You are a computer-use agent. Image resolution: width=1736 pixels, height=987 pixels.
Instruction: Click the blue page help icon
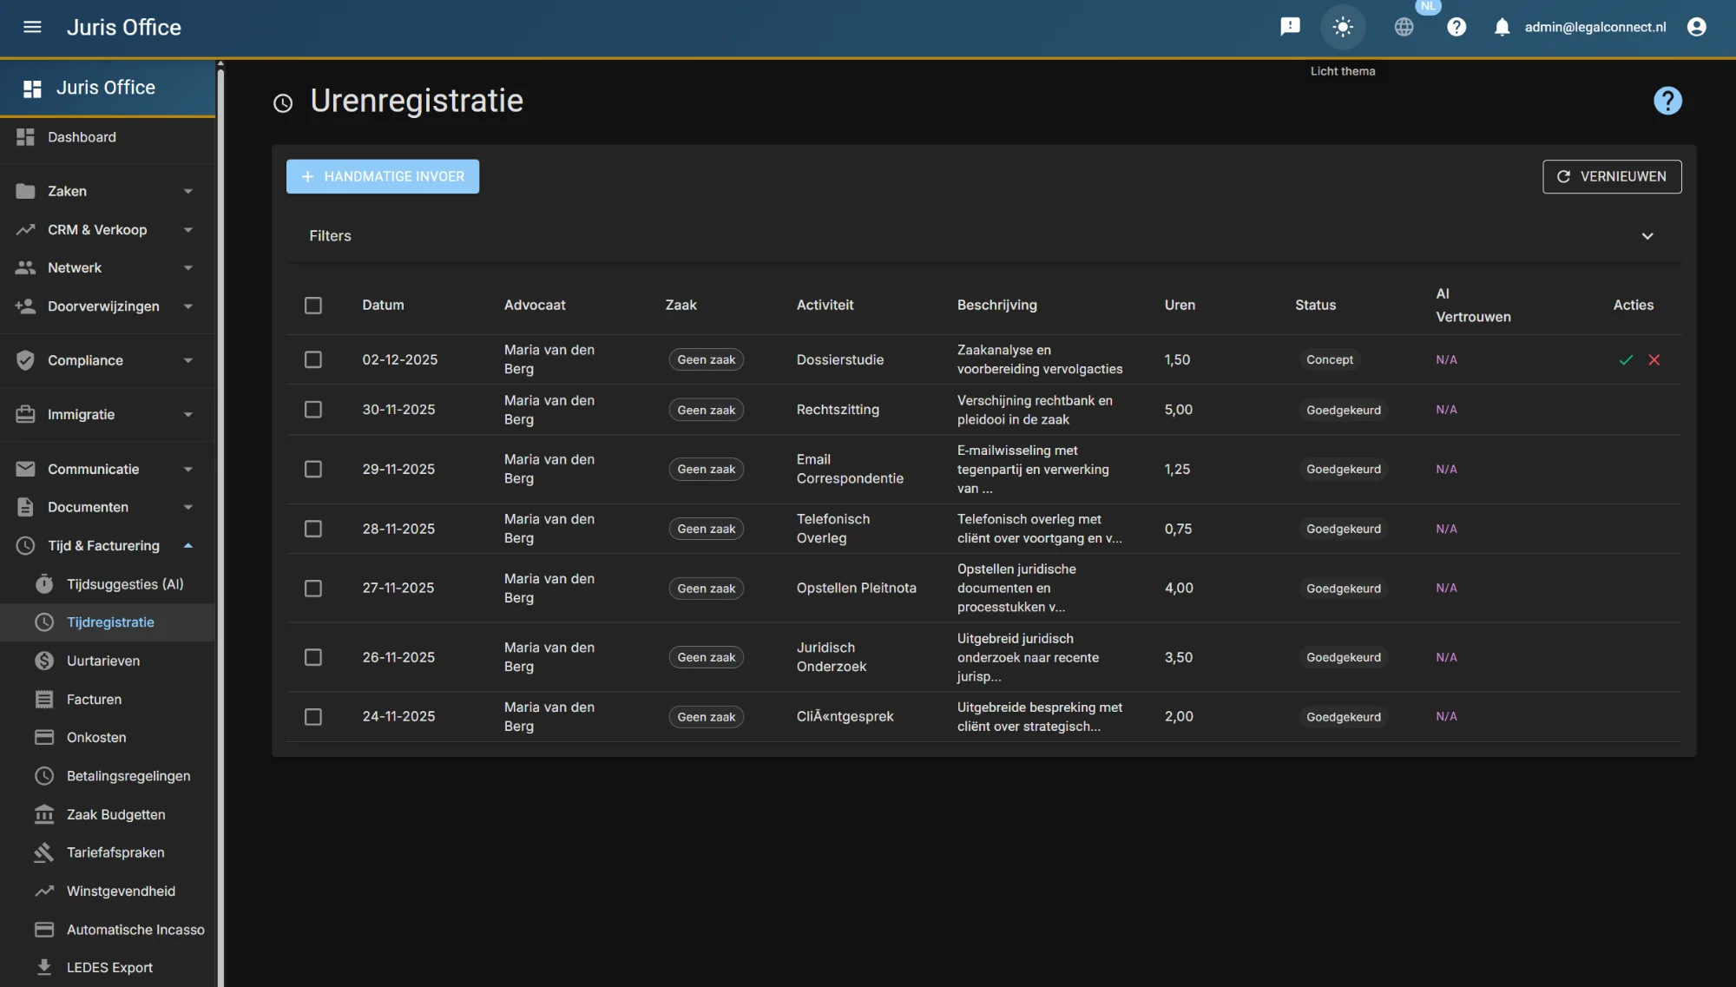click(x=1667, y=101)
